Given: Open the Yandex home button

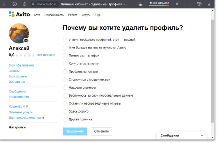Looking at the screenshot, I should coord(15,4).
